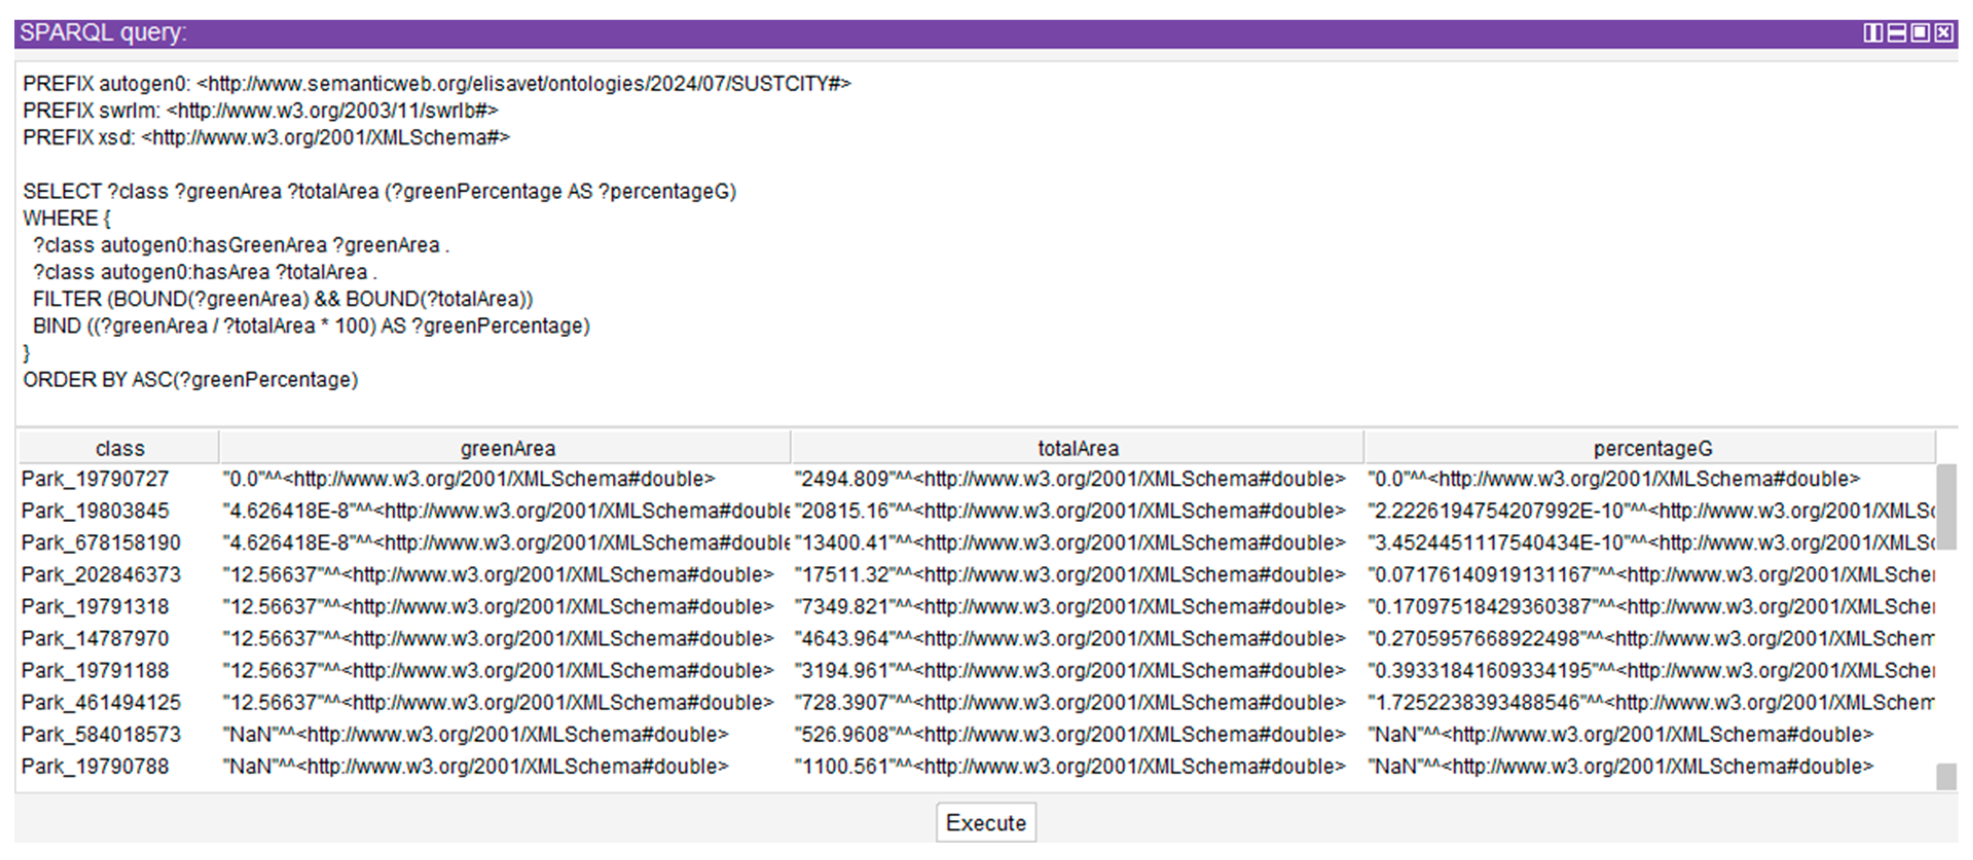Select Park_584018573 row with NaN value
1973x860 pixels.
(100, 735)
